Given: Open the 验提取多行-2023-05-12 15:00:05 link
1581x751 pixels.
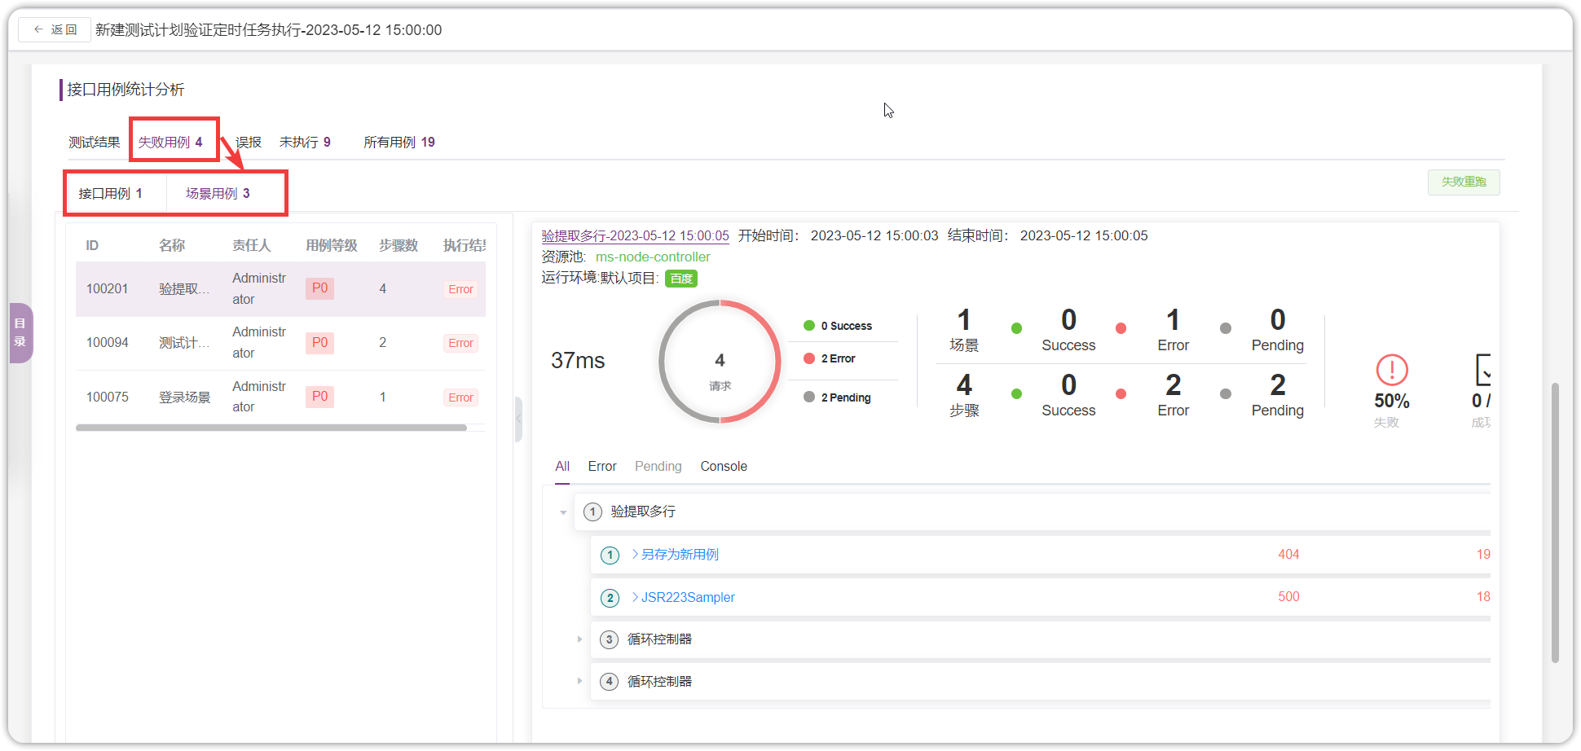Looking at the screenshot, I should 636,235.
